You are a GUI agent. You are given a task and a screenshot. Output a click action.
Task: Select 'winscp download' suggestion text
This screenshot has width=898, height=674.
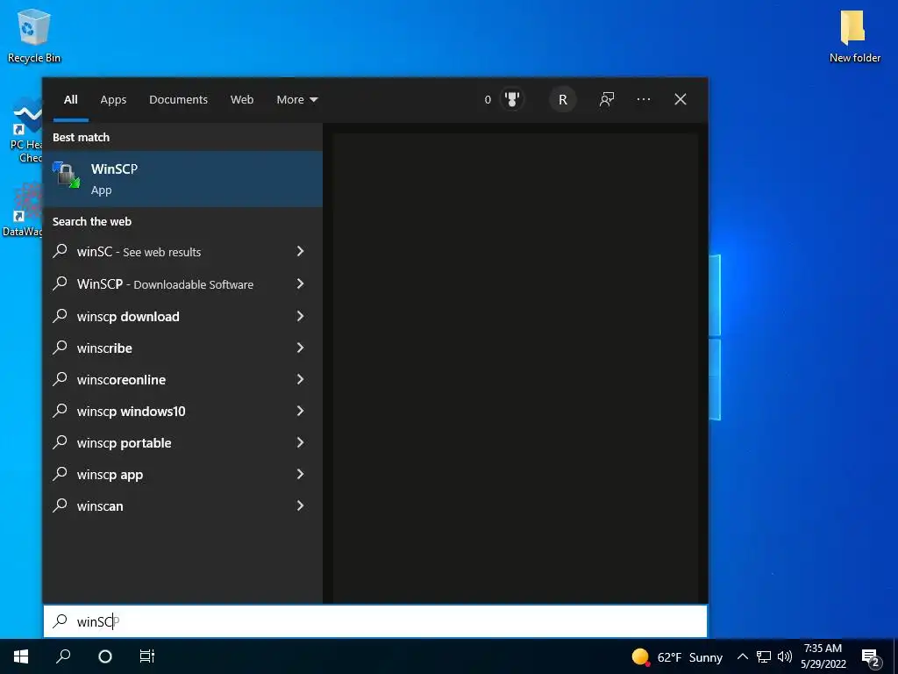pyautogui.click(x=128, y=316)
